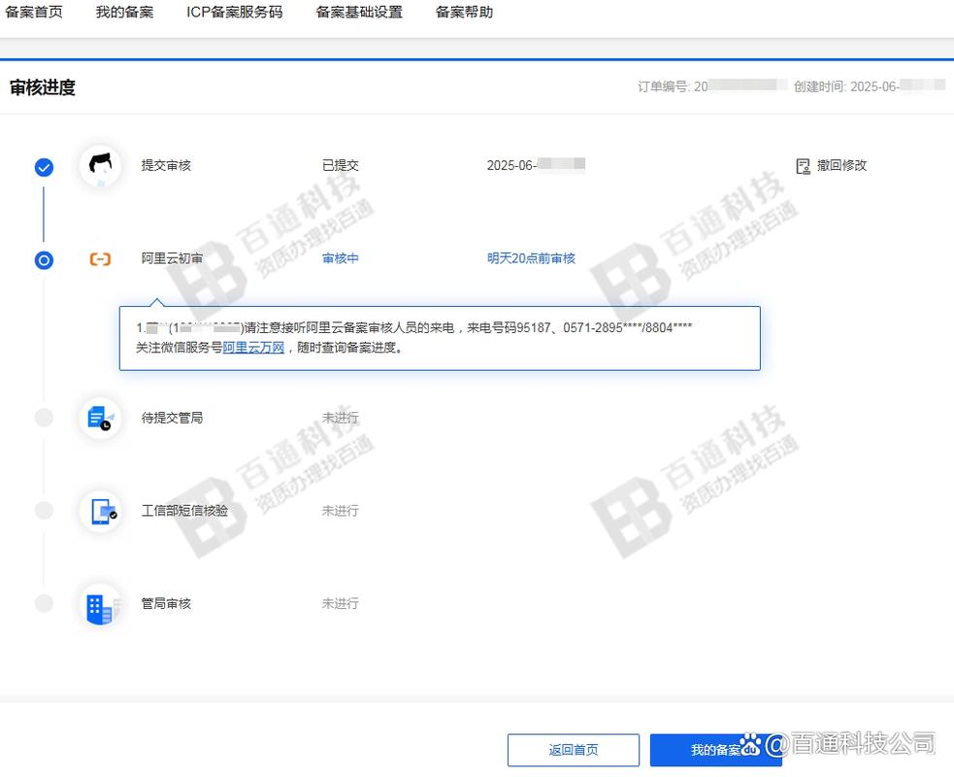Click the building icon beside 管局审核

click(100, 605)
